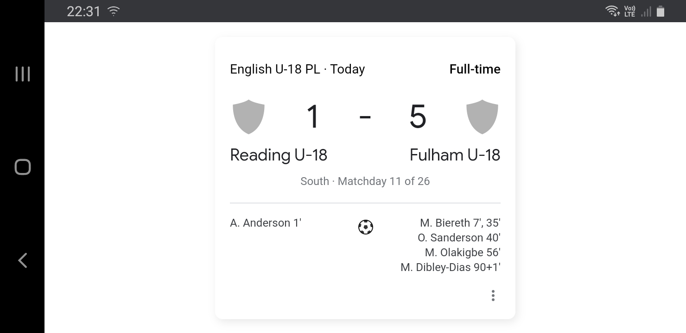Select goalscorer M. Biereth 7', 35'
The width and height of the screenshot is (686, 333).
tap(460, 223)
